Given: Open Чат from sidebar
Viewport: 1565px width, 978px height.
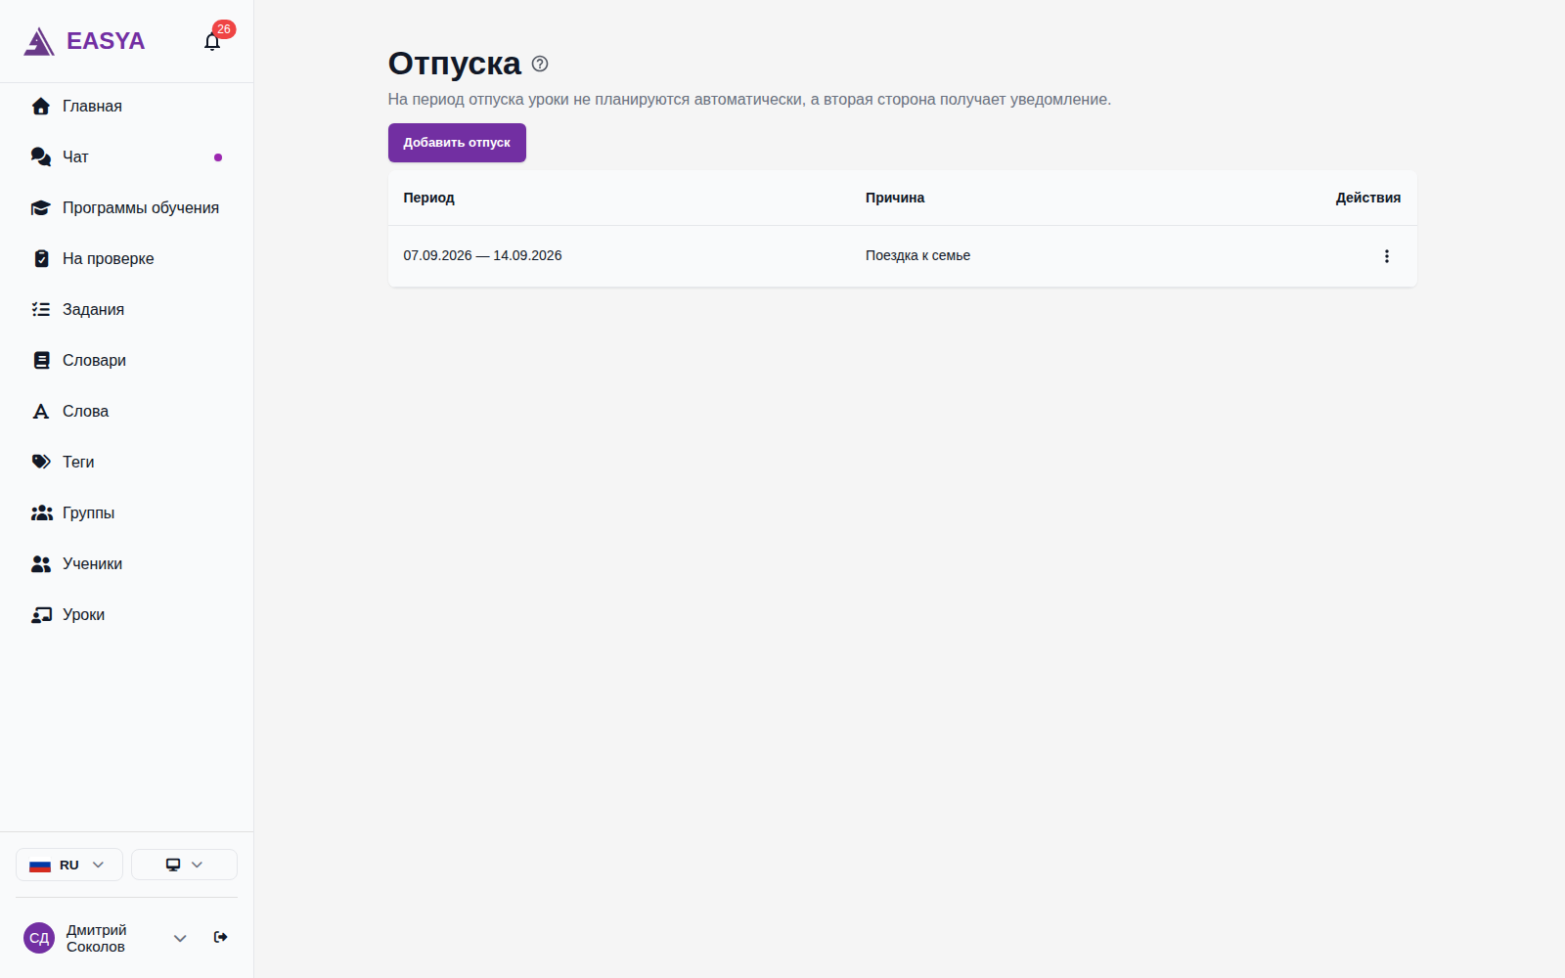Looking at the screenshot, I should [x=126, y=157].
